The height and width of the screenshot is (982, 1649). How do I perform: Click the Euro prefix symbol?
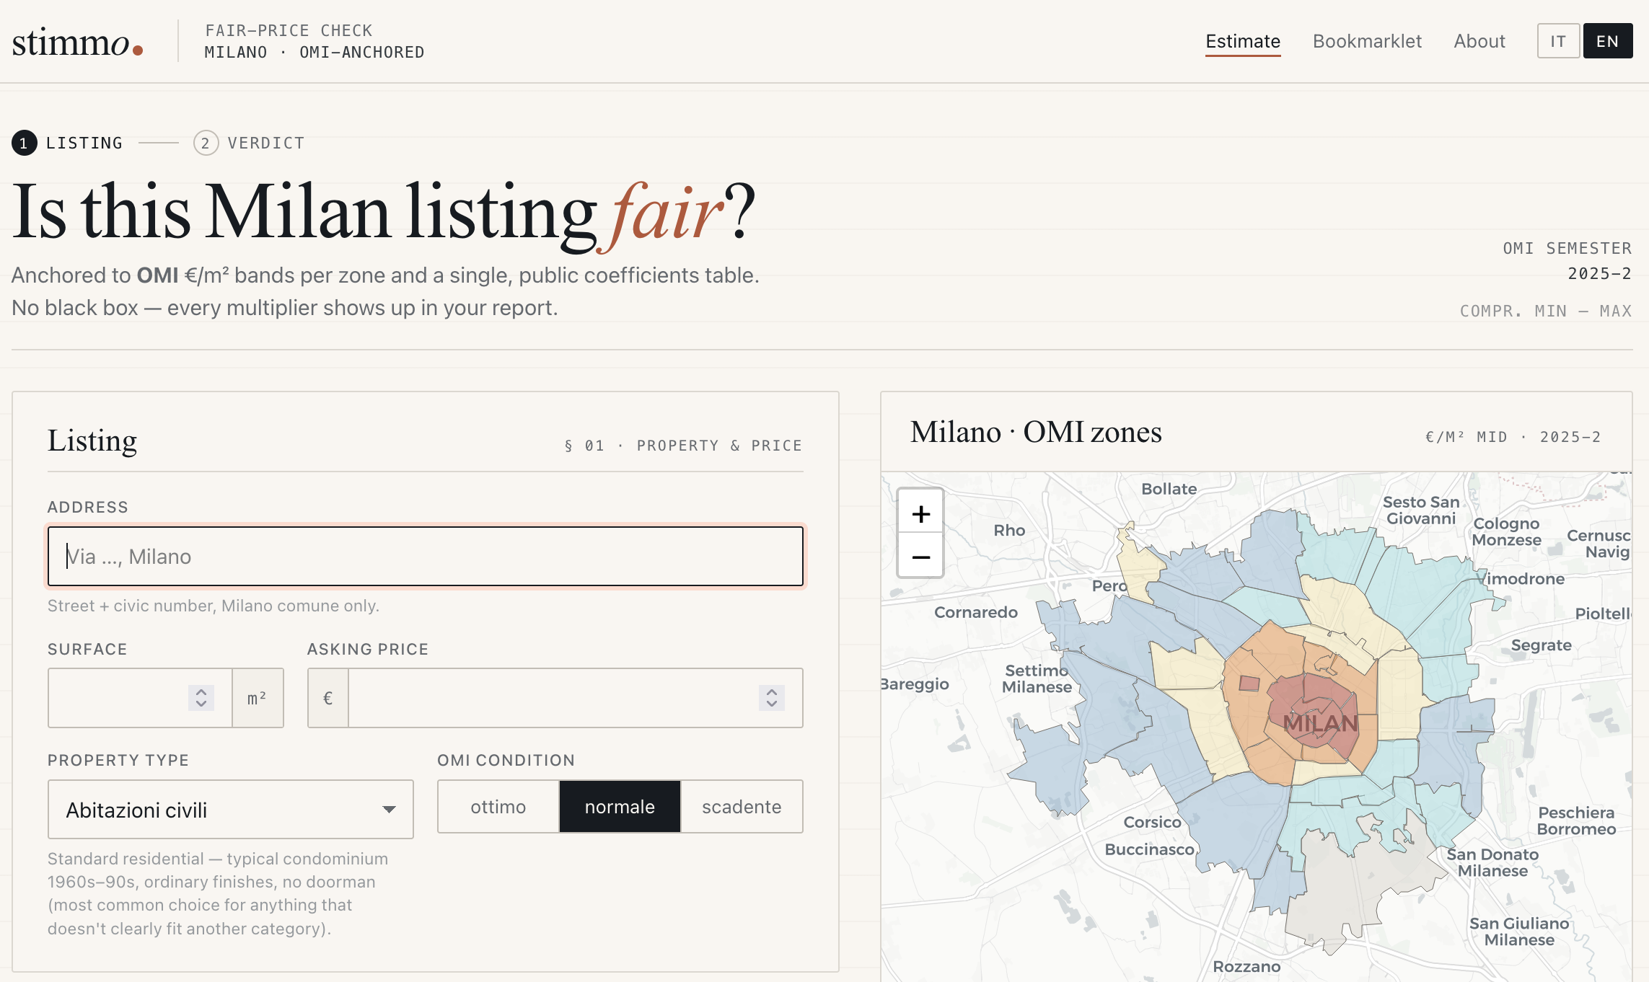point(328,698)
